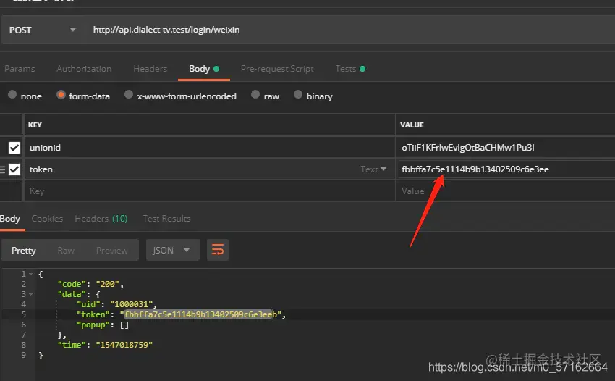This screenshot has height=381, width=615.
Task: Switch to the Params tab
Action: (x=20, y=69)
